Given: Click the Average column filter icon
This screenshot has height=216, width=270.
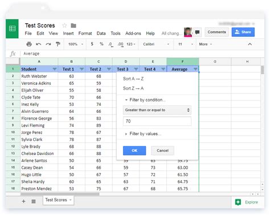Looking at the screenshot, I should pos(195,69).
